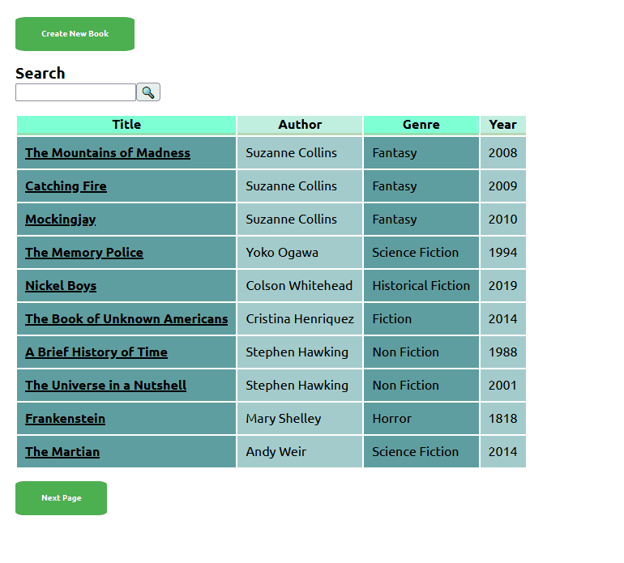Viewport: 624px width, 563px height.
Task: Open The Martian book link
Action: coord(62,452)
